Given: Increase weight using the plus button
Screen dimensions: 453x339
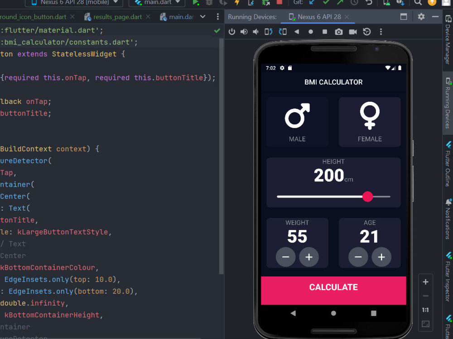Looking at the screenshot, I should point(309,257).
